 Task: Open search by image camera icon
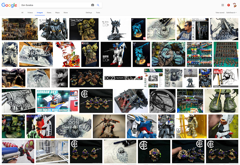tap(93, 5)
